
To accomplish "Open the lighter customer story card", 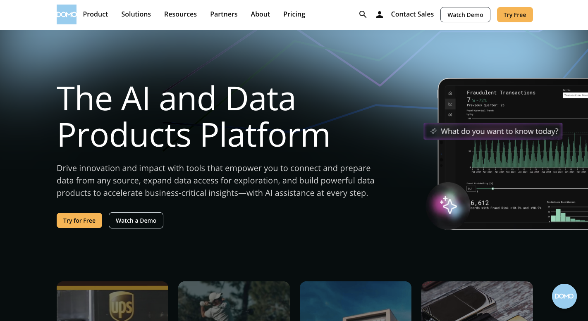I will pos(477,301).
